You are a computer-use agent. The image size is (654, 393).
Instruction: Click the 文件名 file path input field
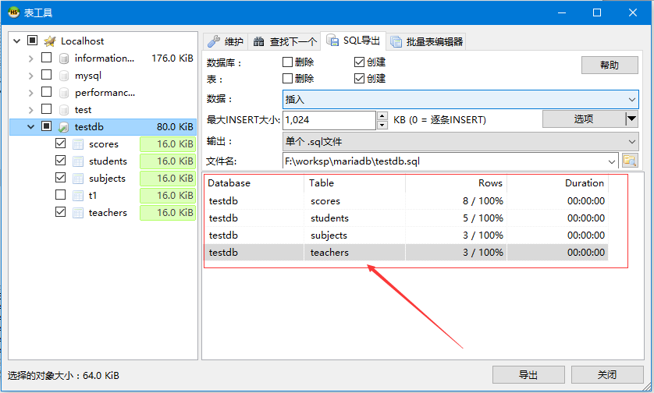point(445,161)
